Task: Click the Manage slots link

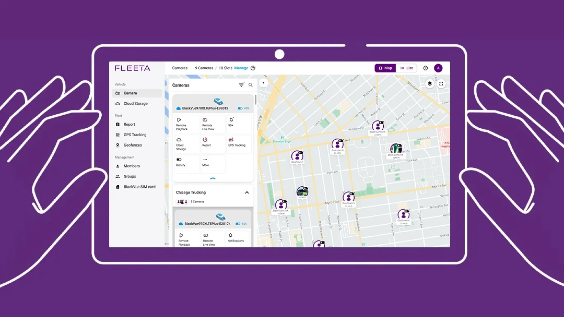Action: pos(241,68)
